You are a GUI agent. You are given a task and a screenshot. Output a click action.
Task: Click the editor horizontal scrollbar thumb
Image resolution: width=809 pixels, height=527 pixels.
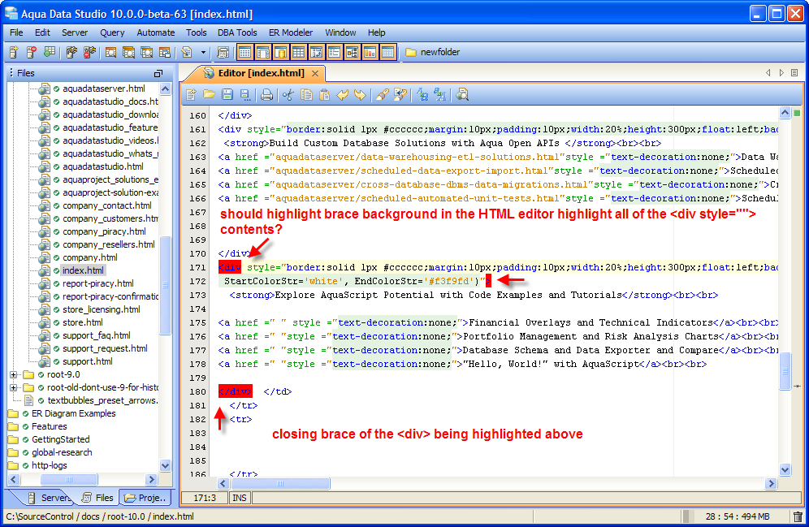click(280, 484)
